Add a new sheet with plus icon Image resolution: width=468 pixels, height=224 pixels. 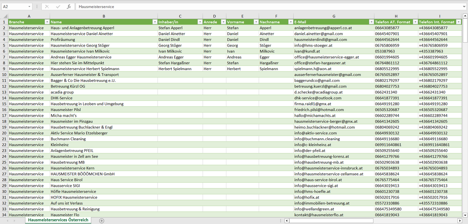pyautogui.click(x=102, y=220)
